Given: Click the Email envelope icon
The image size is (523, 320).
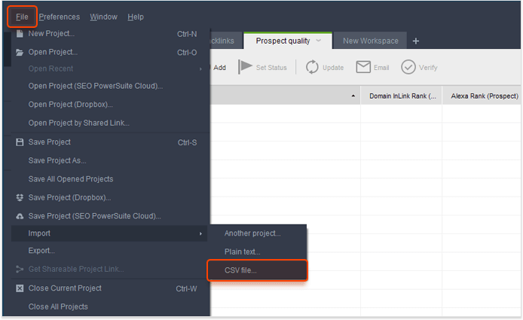Looking at the screenshot, I should (363, 67).
